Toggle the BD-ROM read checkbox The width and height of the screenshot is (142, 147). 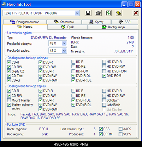tap(73, 71)
